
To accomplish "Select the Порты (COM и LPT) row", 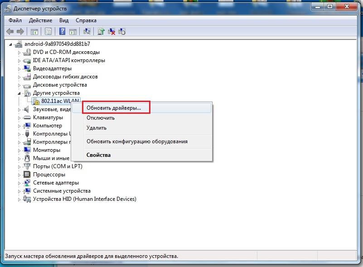I will [58, 166].
